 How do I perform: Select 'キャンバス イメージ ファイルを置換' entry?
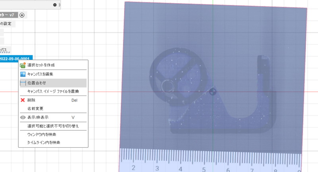tap(53, 91)
